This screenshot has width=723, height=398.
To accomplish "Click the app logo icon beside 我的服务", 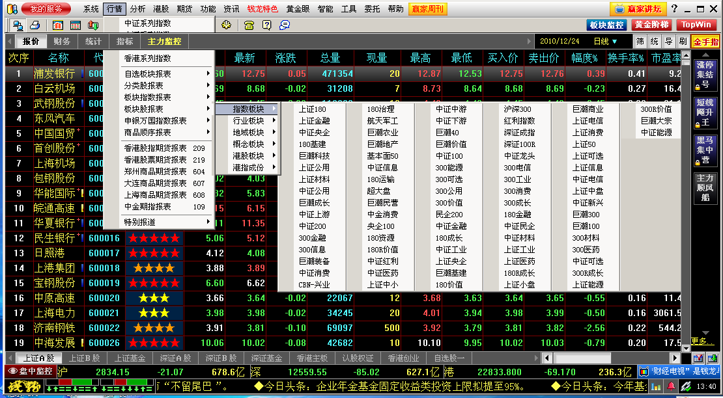I will pyautogui.click(x=12, y=8).
